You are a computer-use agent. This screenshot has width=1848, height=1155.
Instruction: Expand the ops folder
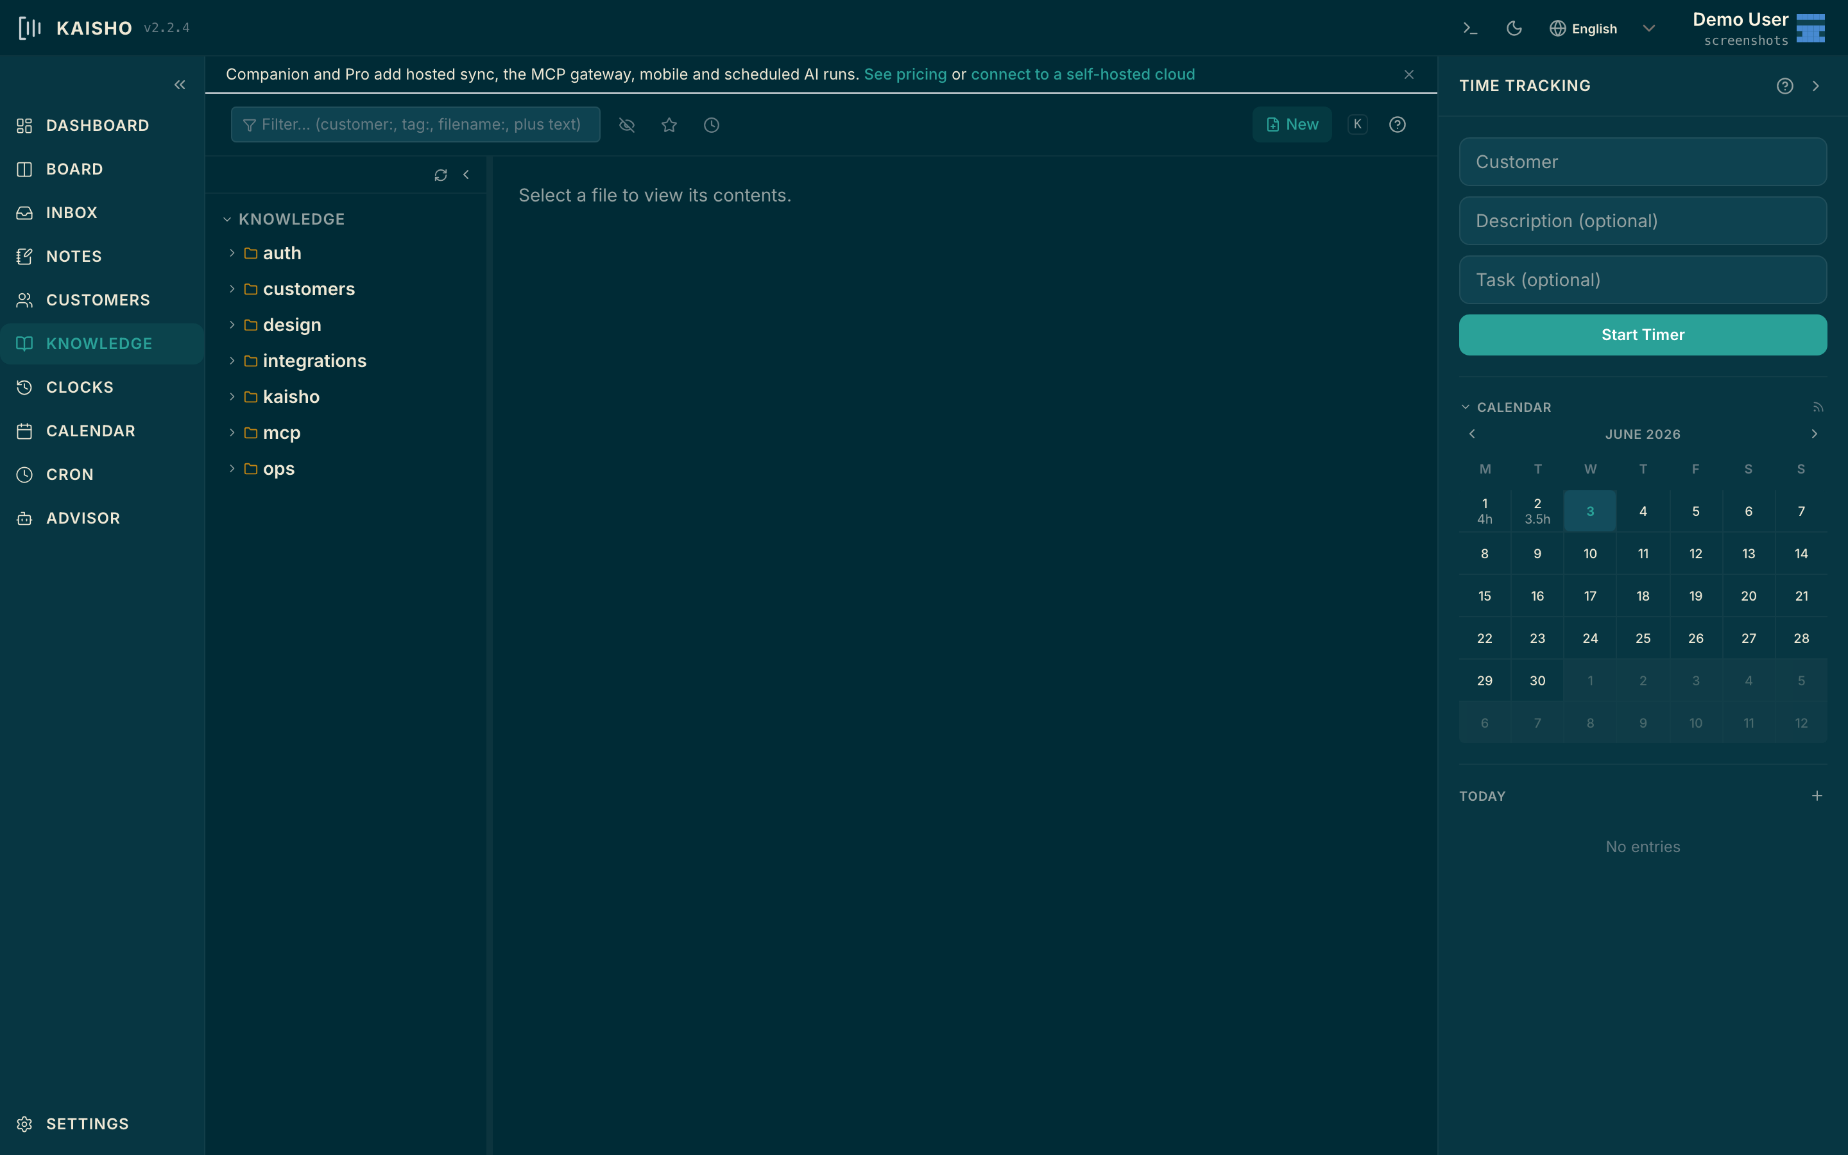(232, 468)
